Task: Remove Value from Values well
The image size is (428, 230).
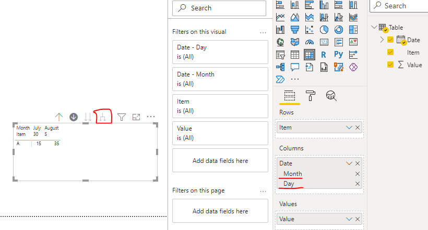Action: point(358,219)
